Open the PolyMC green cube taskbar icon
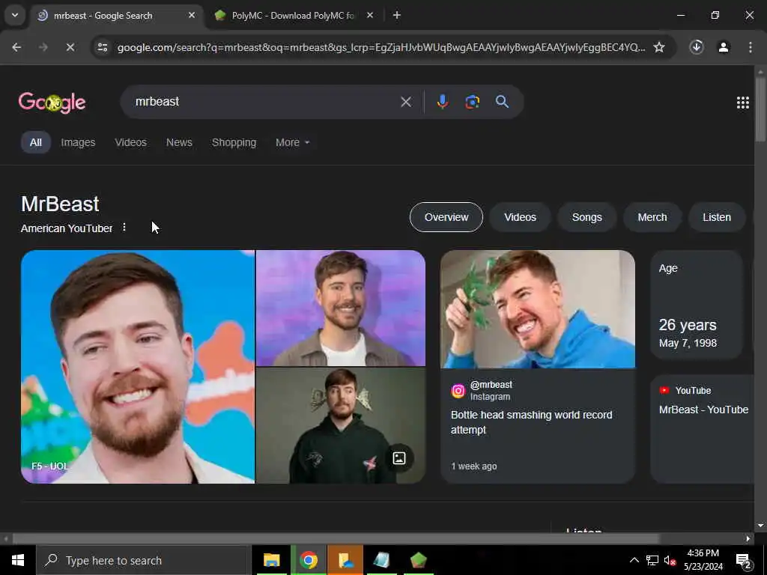Screen dimensions: 767x575 418,560
